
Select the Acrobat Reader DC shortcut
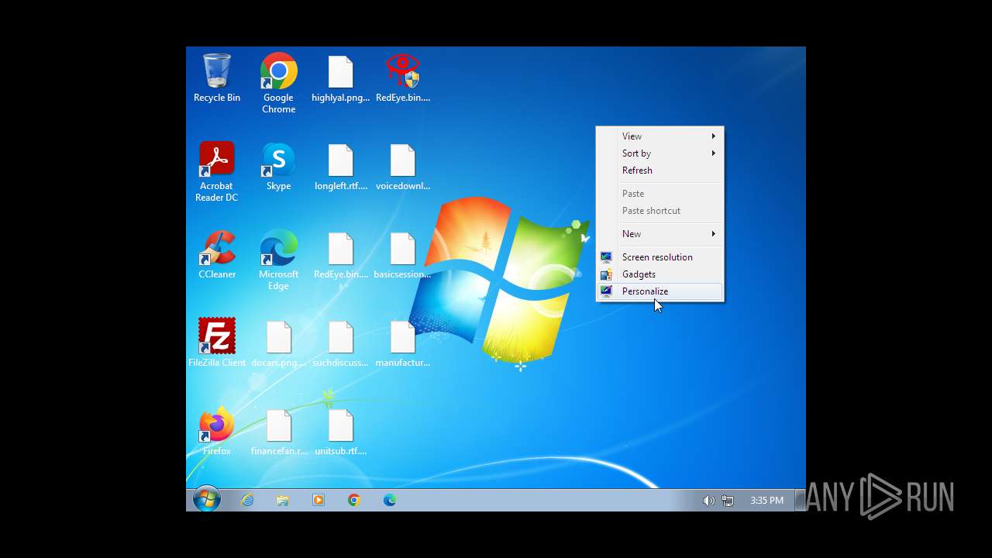(x=216, y=171)
